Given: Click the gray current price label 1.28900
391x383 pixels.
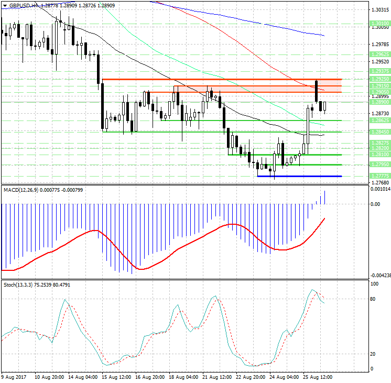Looking at the screenshot, I should (378, 102).
